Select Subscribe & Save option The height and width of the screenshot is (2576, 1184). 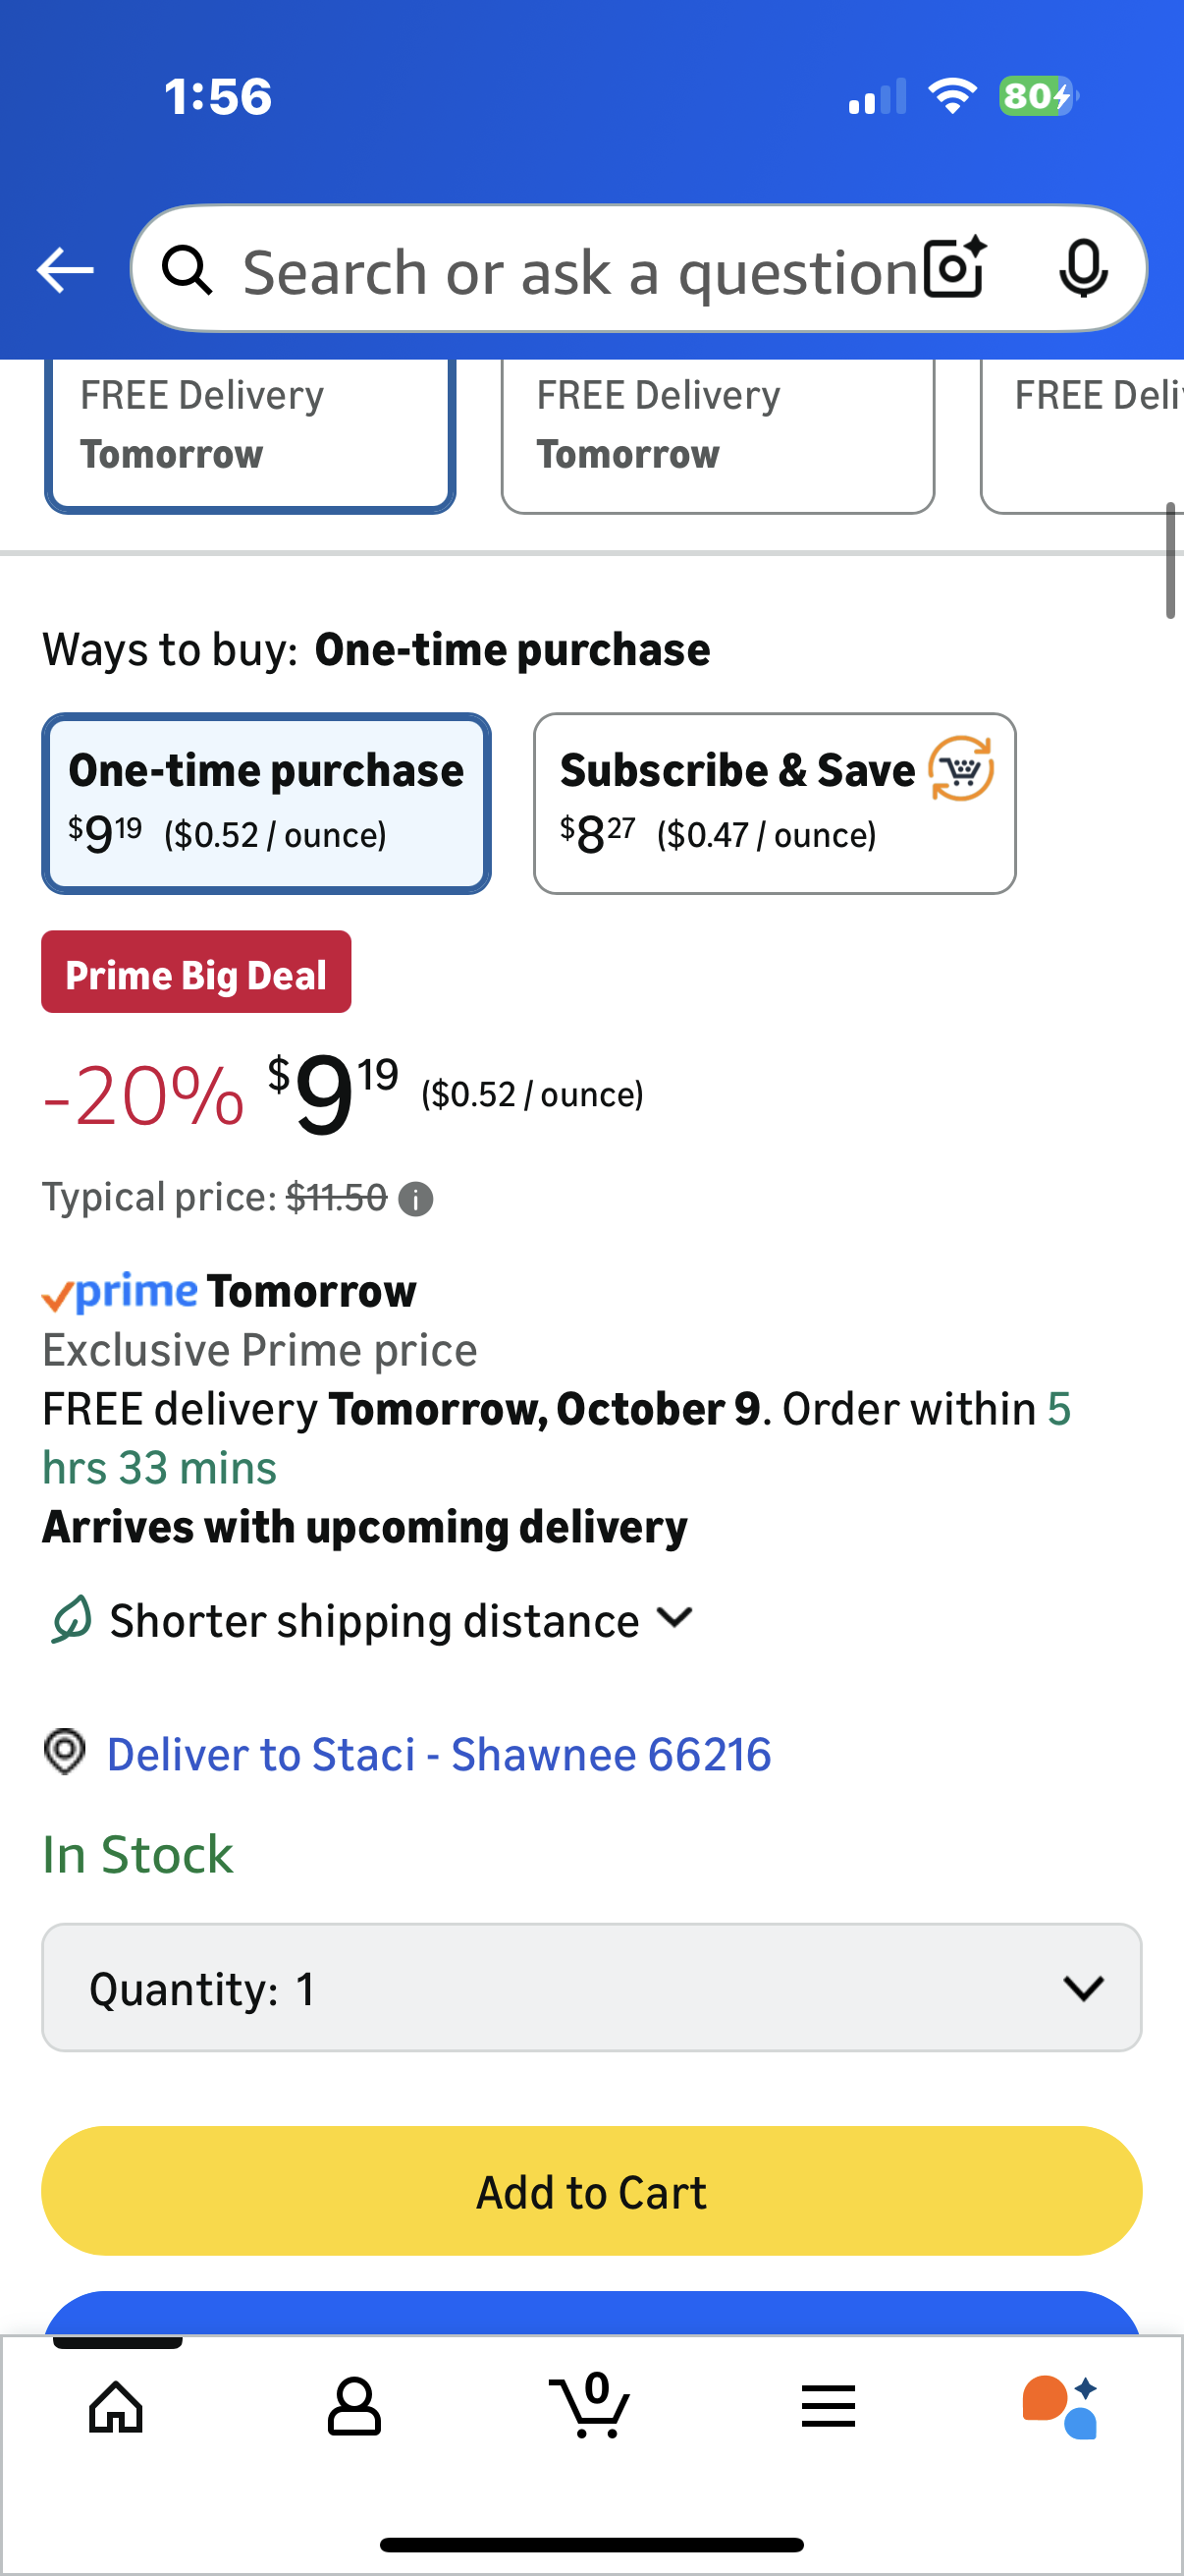pyautogui.click(x=774, y=803)
